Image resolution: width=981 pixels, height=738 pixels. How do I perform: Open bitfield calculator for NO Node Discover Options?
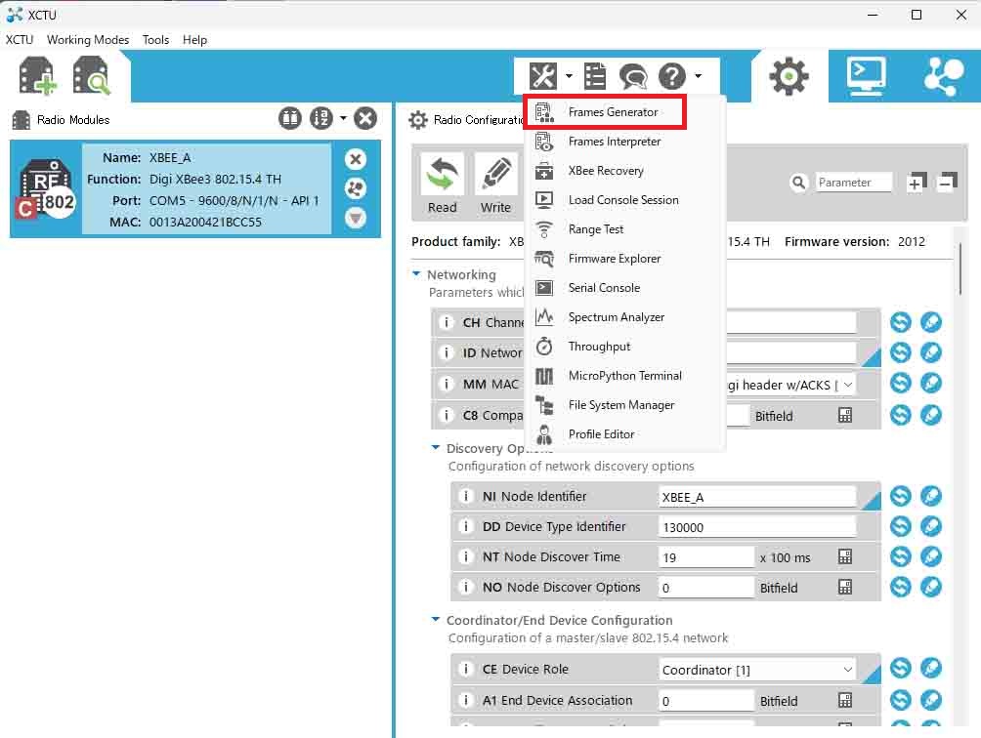(844, 587)
